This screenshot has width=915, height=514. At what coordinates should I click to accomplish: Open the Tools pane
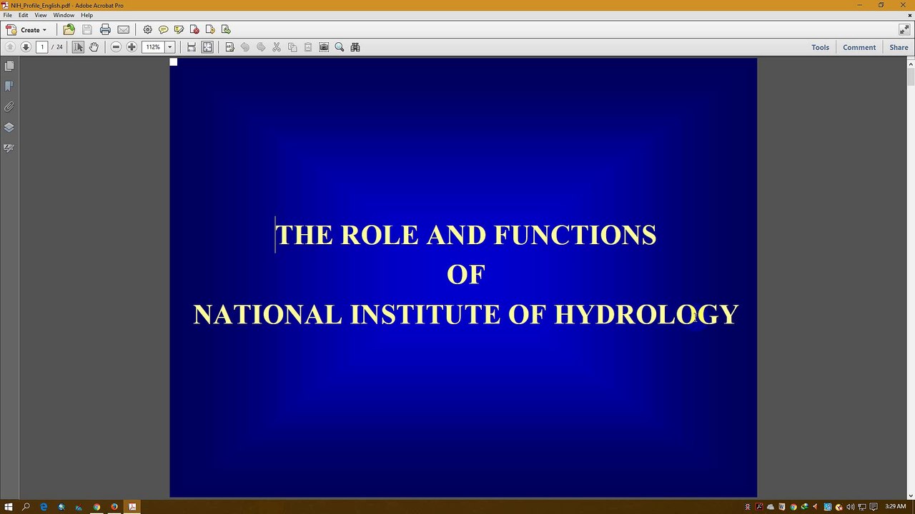click(820, 48)
